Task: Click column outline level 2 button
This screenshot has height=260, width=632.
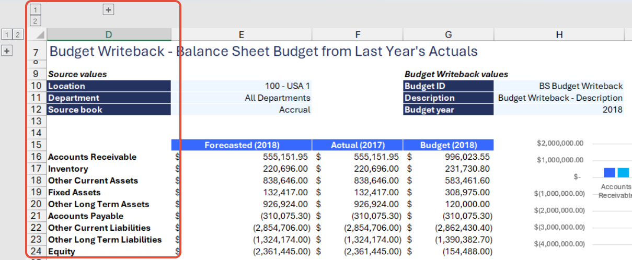Action: pos(36,21)
